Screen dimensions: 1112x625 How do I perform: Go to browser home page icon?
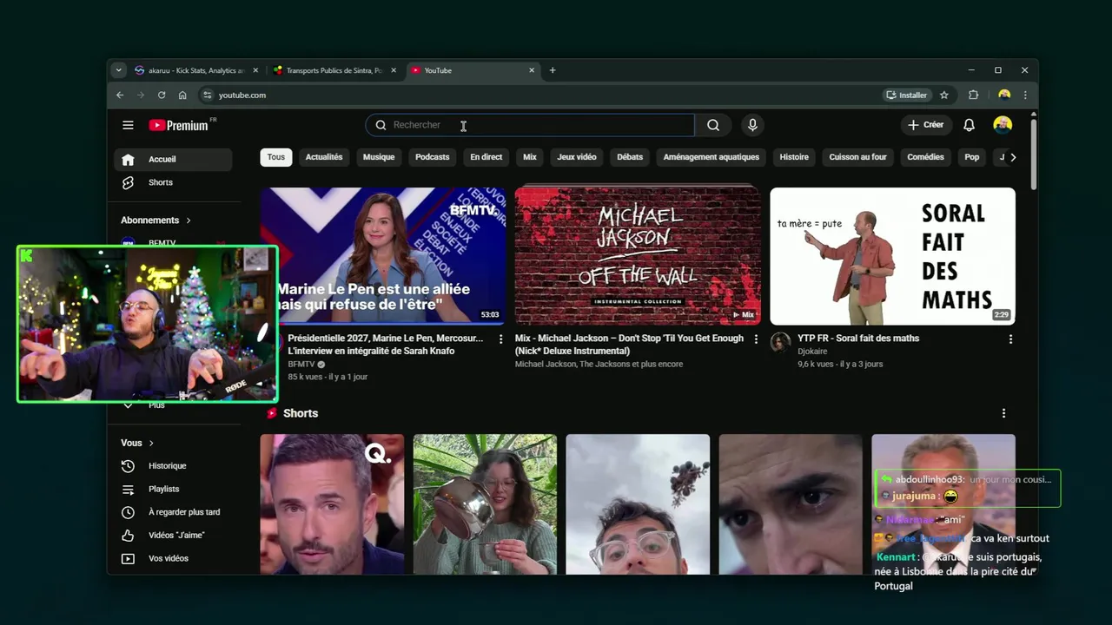[x=182, y=95]
